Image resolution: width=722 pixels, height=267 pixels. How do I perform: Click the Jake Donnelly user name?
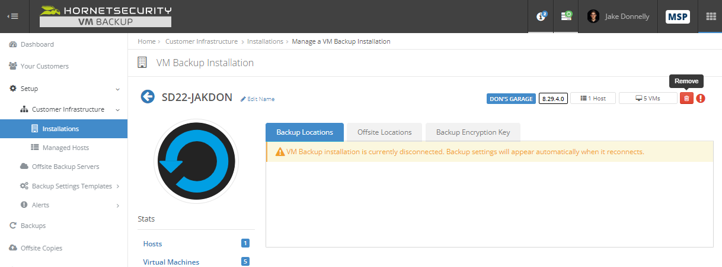click(627, 17)
